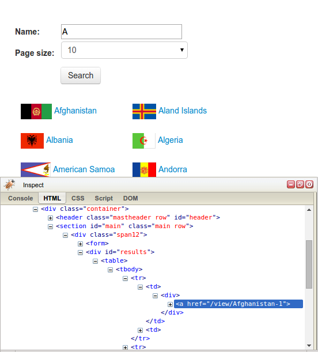Click the Andorra flag image
This screenshot has width=318, height=352.
point(144,170)
